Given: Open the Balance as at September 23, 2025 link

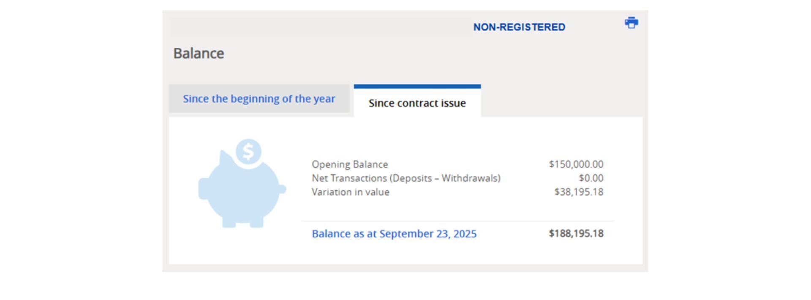Looking at the screenshot, I should (x=394, y=234).
